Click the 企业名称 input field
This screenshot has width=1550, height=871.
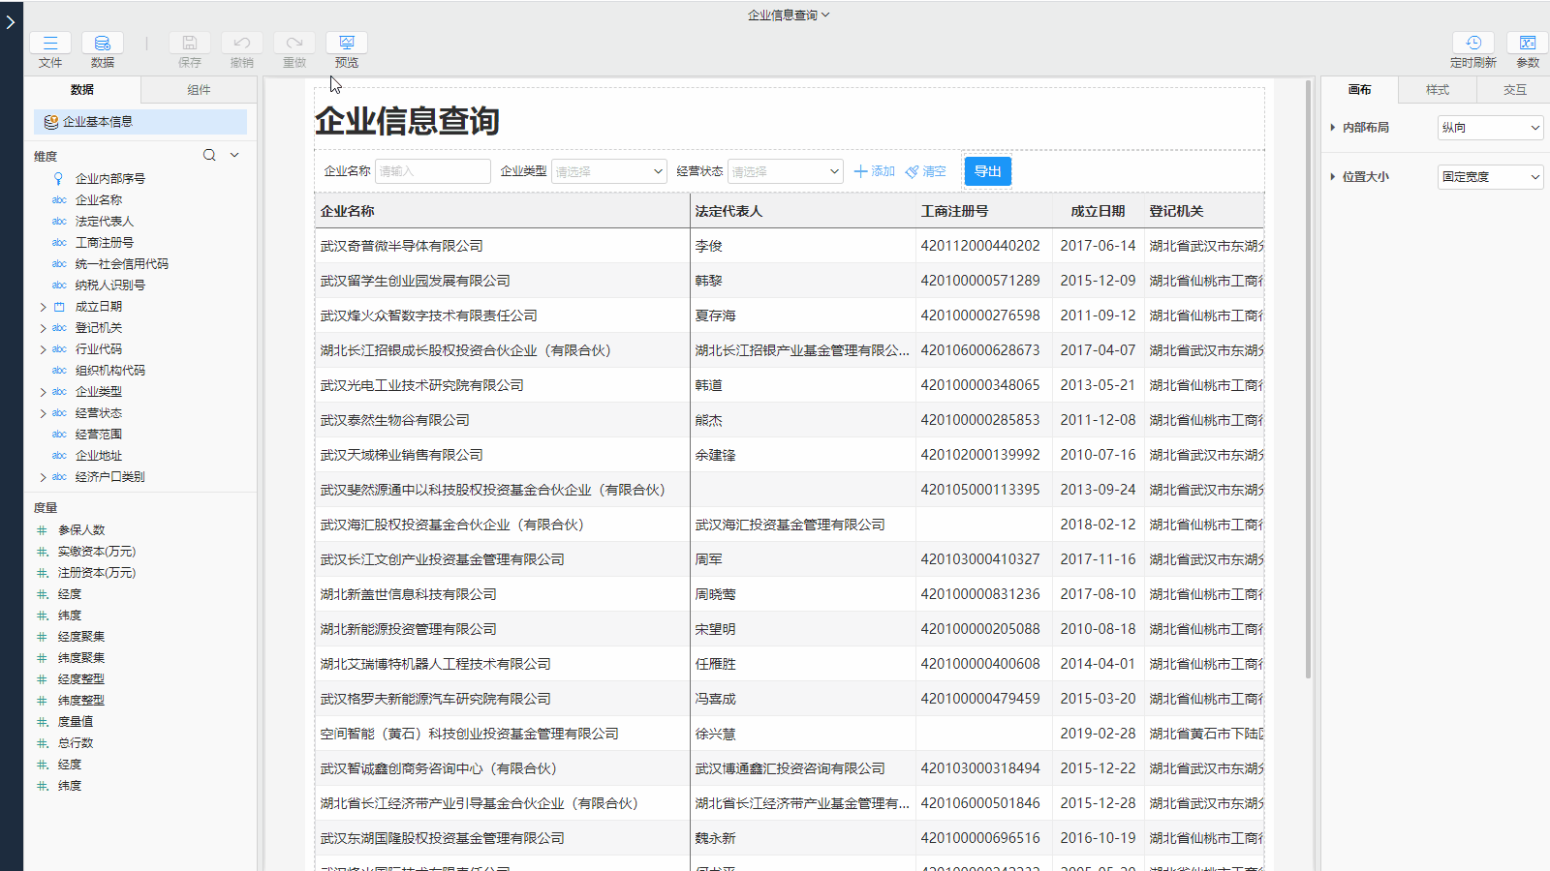[x=432, y=171]
